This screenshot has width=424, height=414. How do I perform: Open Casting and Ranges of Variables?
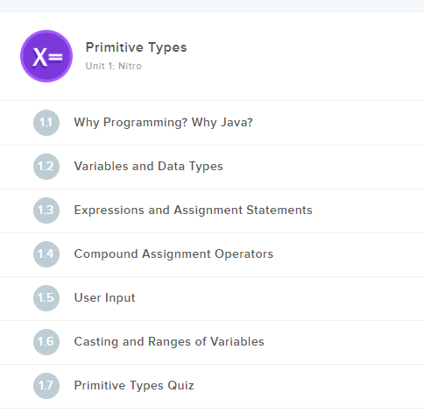tap(169, 342)
